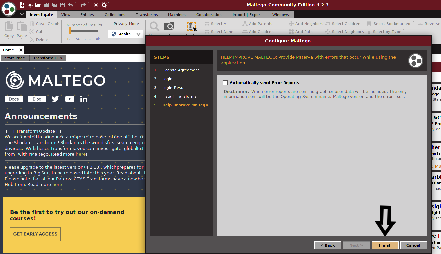Switch to the Transforms ribbon tab
The width and height of the screenshot is (441, 254).
(x=147, y=15)
